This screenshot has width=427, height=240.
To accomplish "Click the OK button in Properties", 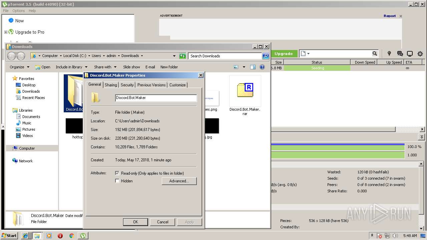I will pos(135,222).
